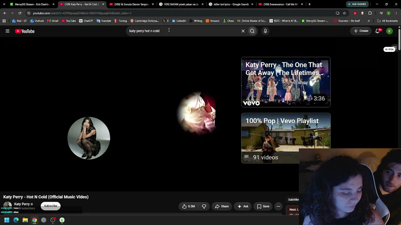Like the video with 6.5M likes
This screenshot has width=401, height=225.
(x=188, y=206)
